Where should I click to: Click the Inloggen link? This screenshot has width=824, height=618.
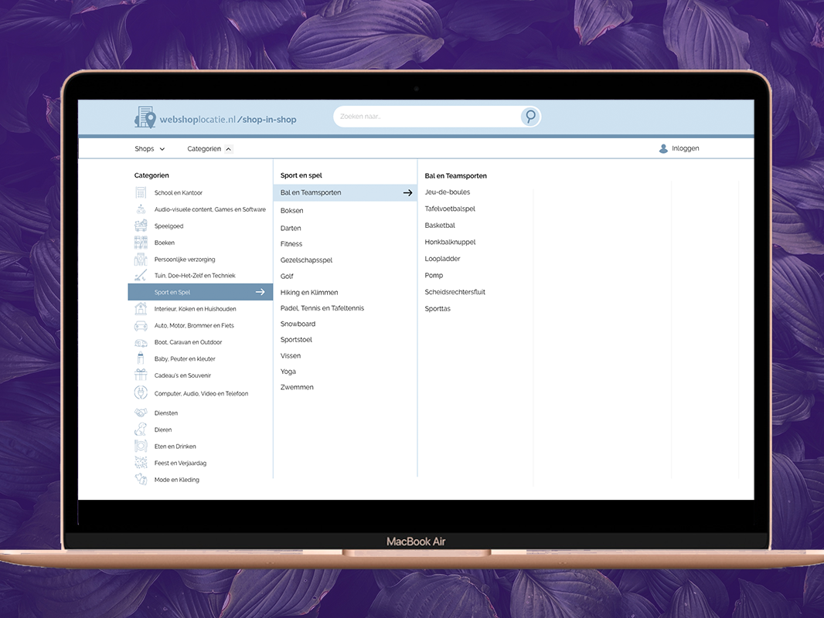tap(686, 148)
